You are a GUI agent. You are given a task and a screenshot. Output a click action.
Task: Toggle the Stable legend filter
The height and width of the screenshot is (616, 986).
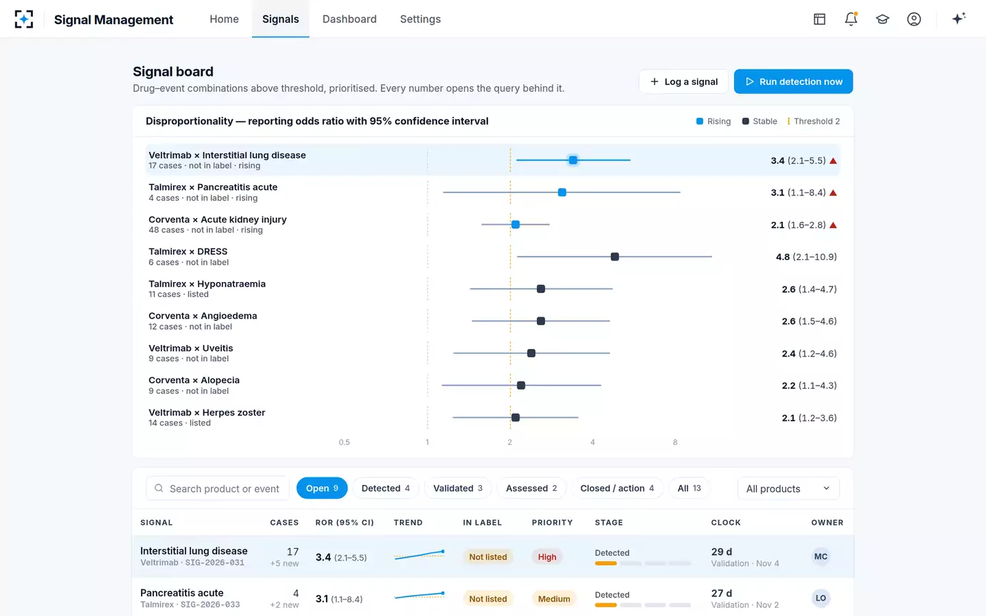coord(759,121)
